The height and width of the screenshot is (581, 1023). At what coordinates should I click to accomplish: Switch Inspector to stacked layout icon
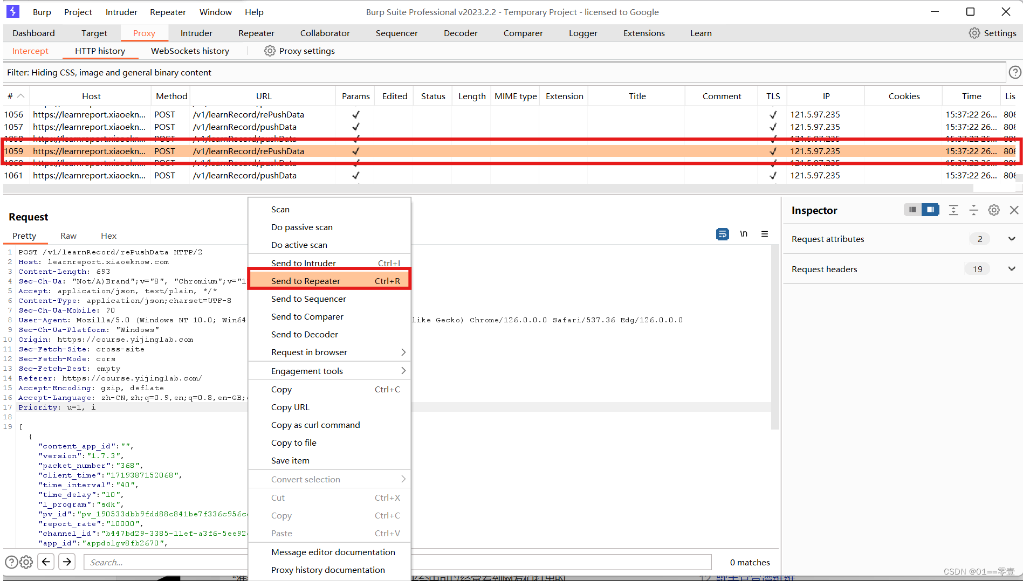(912, 210)
